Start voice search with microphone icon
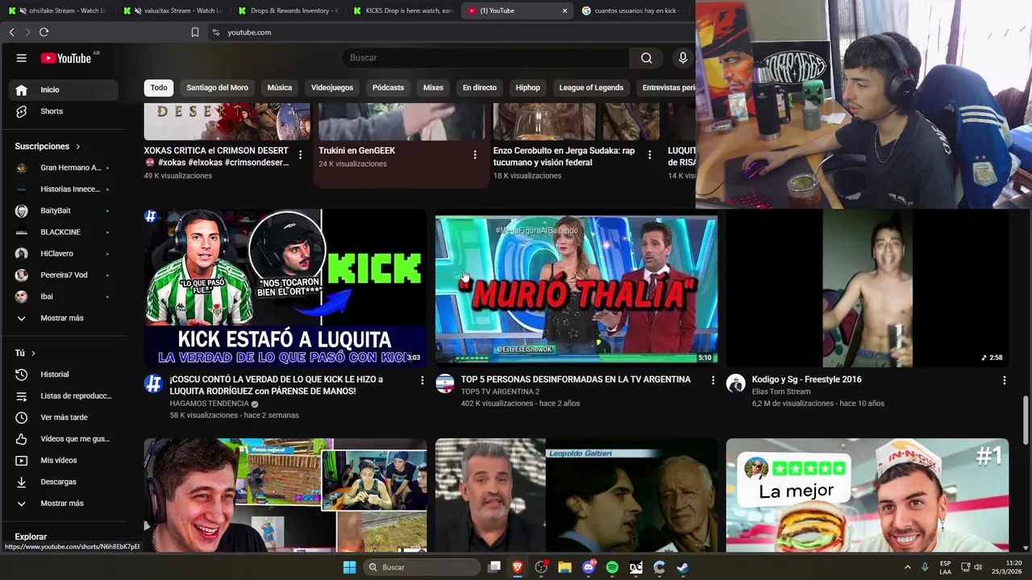This screenshot has width=1032, height=580. click(x=683, y=58)
